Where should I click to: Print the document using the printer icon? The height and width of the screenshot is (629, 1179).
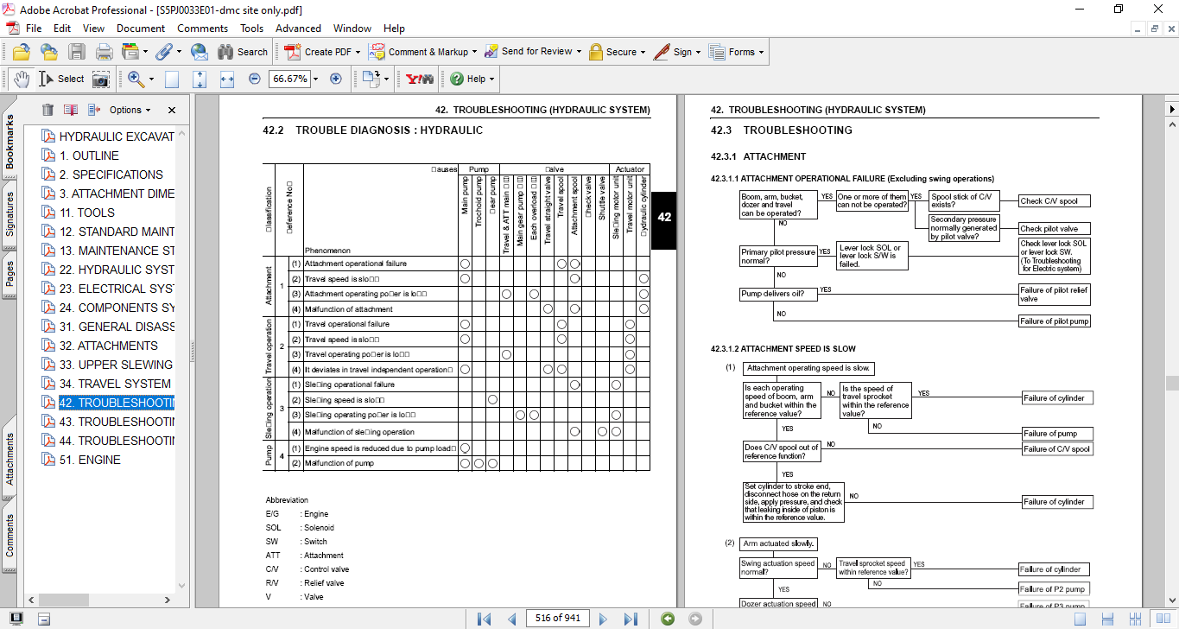(104, 52)
